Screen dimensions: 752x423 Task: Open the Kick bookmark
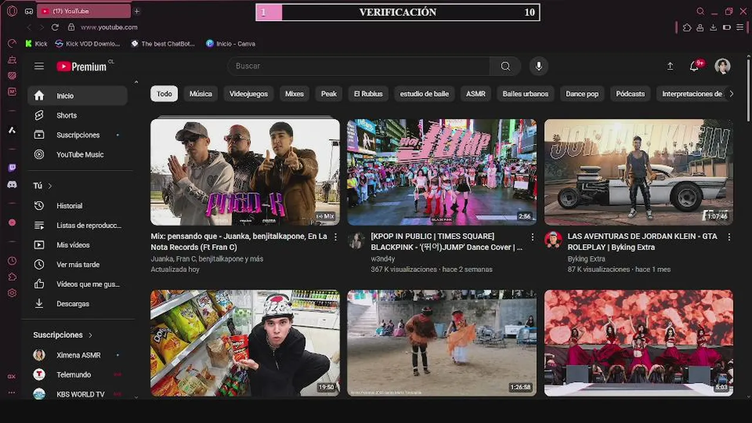coord(36,43)
